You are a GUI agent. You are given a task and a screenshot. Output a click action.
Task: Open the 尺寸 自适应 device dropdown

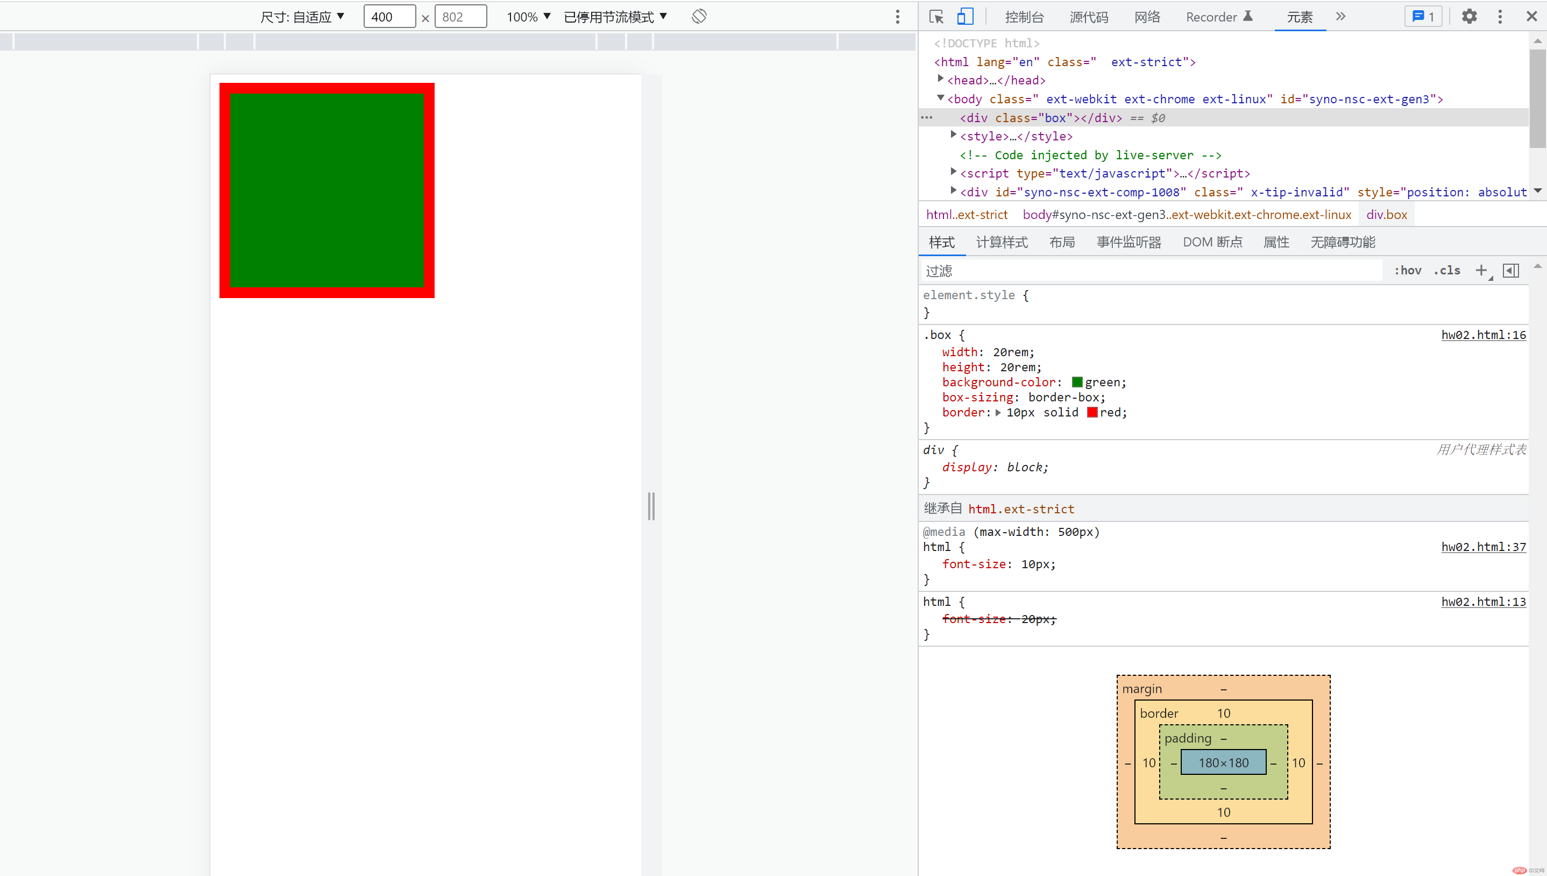[x=302, y=17]
